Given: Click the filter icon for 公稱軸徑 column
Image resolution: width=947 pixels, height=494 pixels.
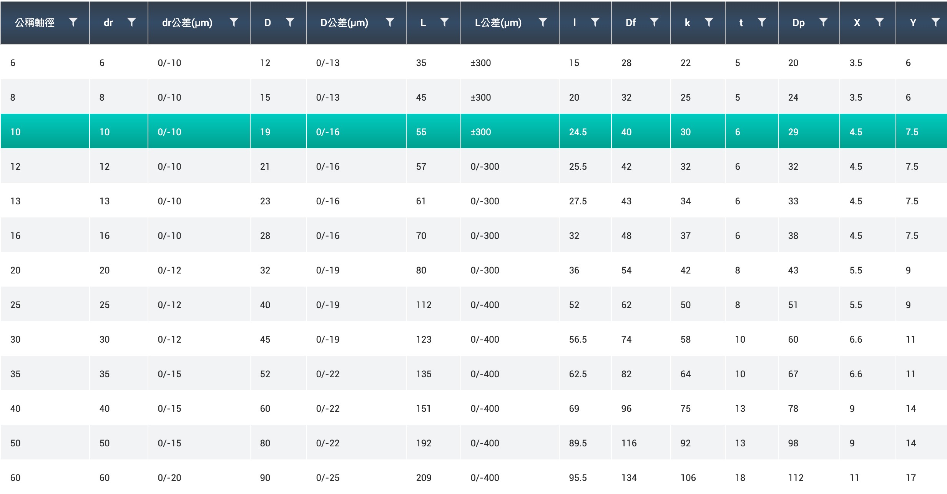Looking at the screenshot, I should click(x=73, y=22).
